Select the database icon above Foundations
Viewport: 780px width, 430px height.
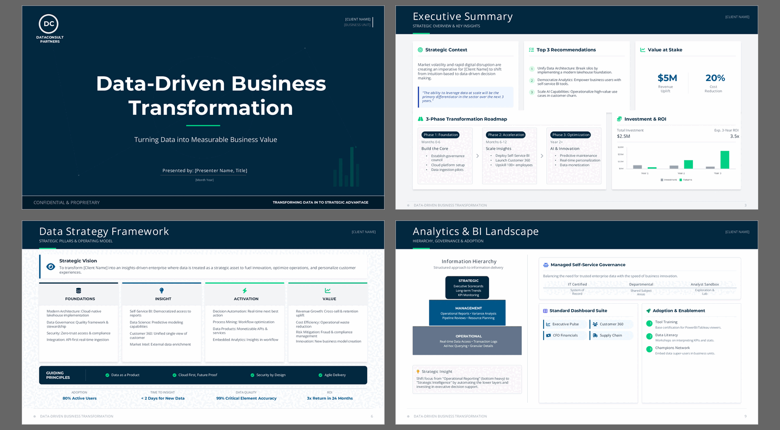pyautogui.click(x=78, y=291)
